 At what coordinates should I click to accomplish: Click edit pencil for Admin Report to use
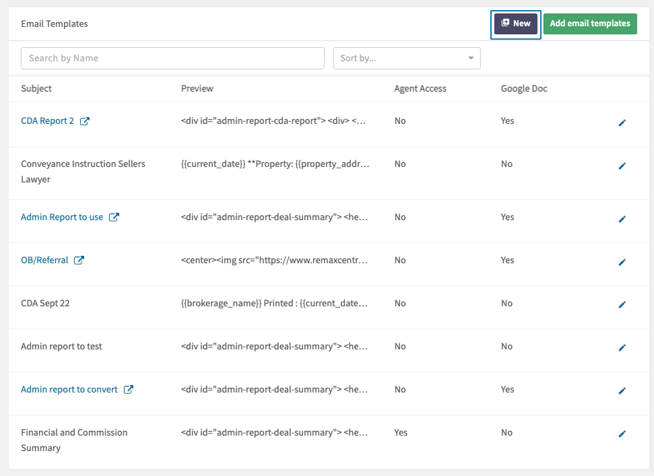pos(622,219)
